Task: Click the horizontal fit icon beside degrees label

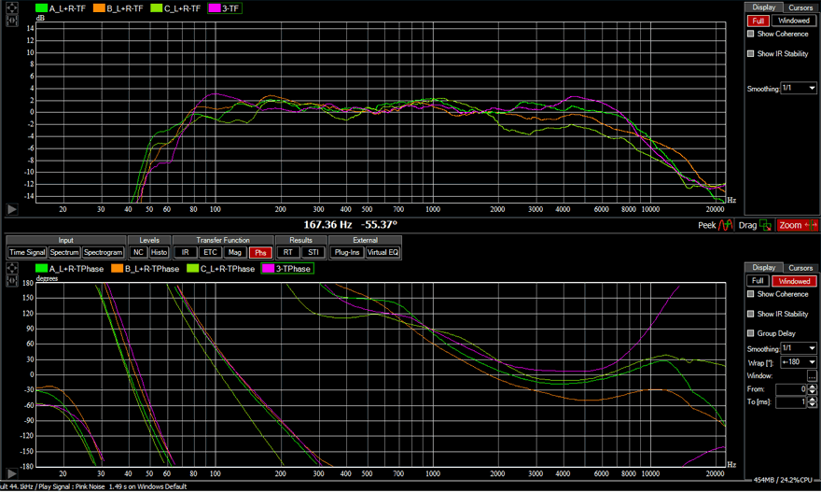Action: pos(11,281)
